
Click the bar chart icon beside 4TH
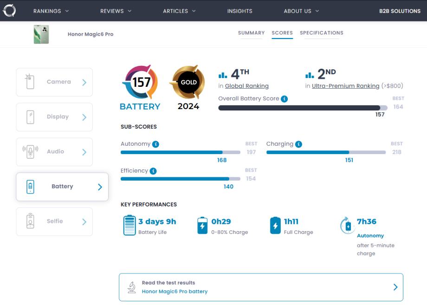coord(222,75)
